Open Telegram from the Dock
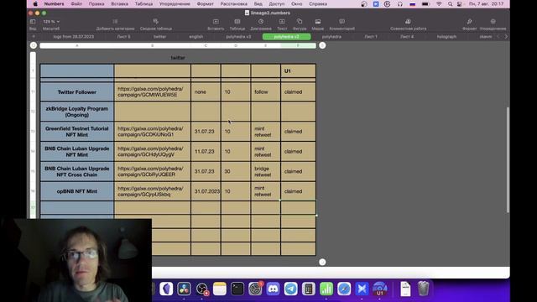537x302 pixels. 291,289
